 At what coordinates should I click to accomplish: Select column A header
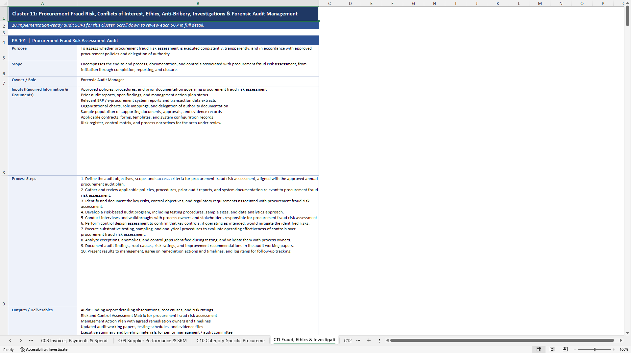(x=42, y=3)
